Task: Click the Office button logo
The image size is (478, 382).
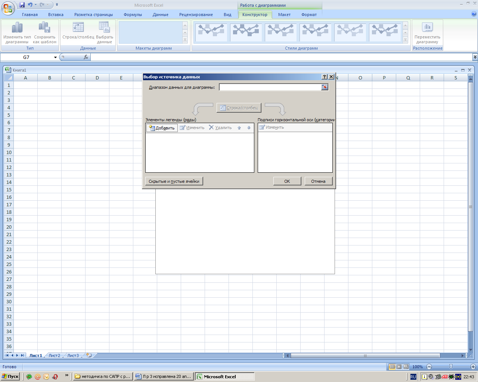Action: point(7,7)
